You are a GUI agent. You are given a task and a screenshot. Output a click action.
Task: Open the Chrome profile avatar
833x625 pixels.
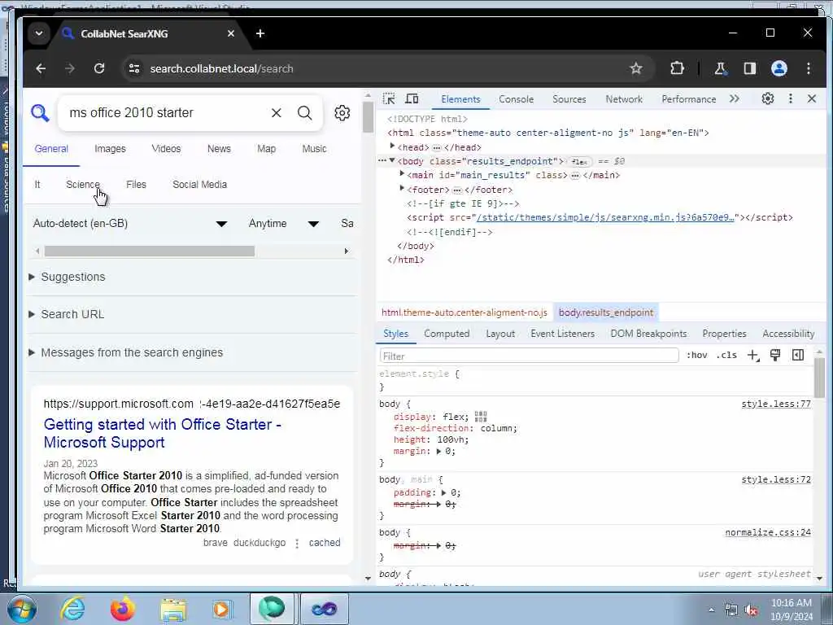point(778,68)
